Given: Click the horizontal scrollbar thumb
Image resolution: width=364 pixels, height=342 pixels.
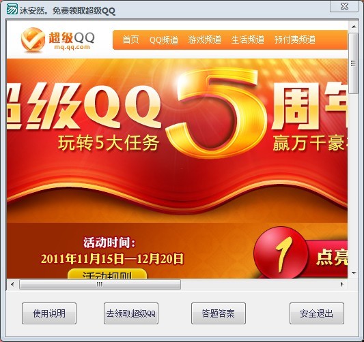Looking at the screenshot, I should coord(100,284).
